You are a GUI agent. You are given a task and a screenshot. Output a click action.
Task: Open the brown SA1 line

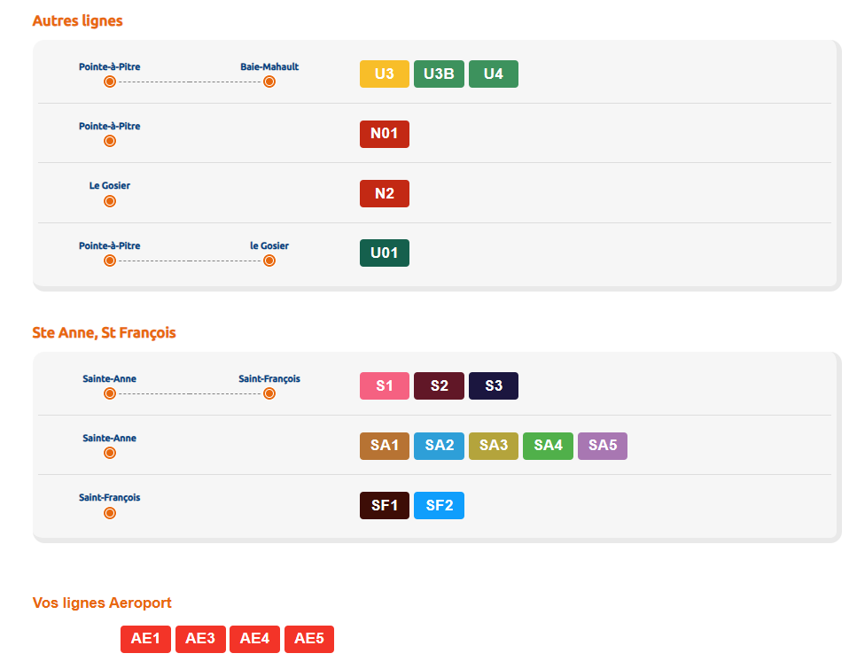tap(384, 446)
